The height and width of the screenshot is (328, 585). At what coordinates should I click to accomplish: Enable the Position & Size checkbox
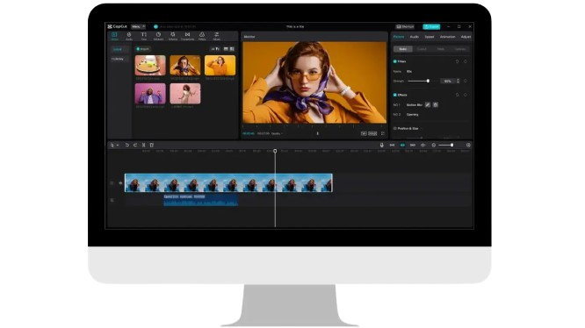(394, 128)
